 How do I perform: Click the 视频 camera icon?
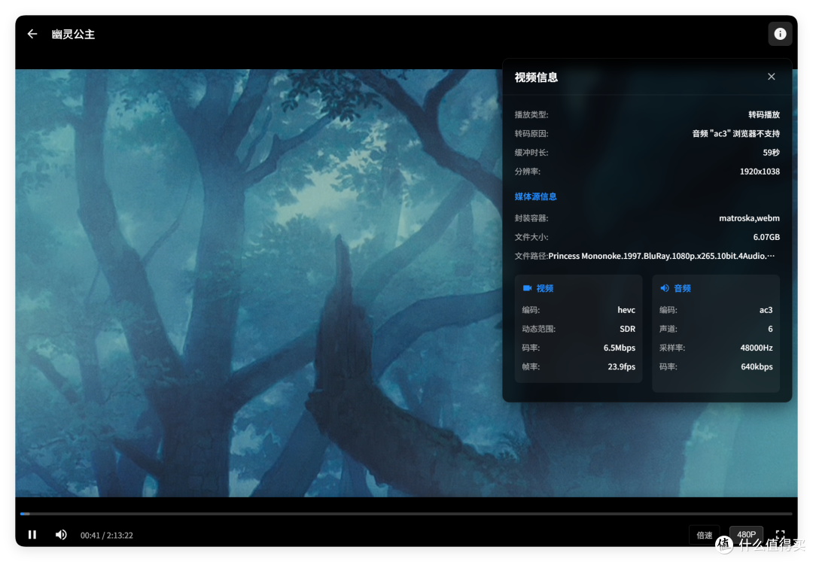coord(527,288)
